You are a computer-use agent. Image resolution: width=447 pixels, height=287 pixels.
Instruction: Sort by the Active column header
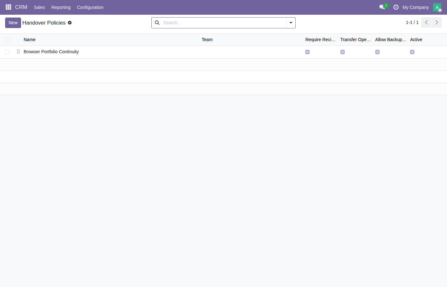(416, 40)
